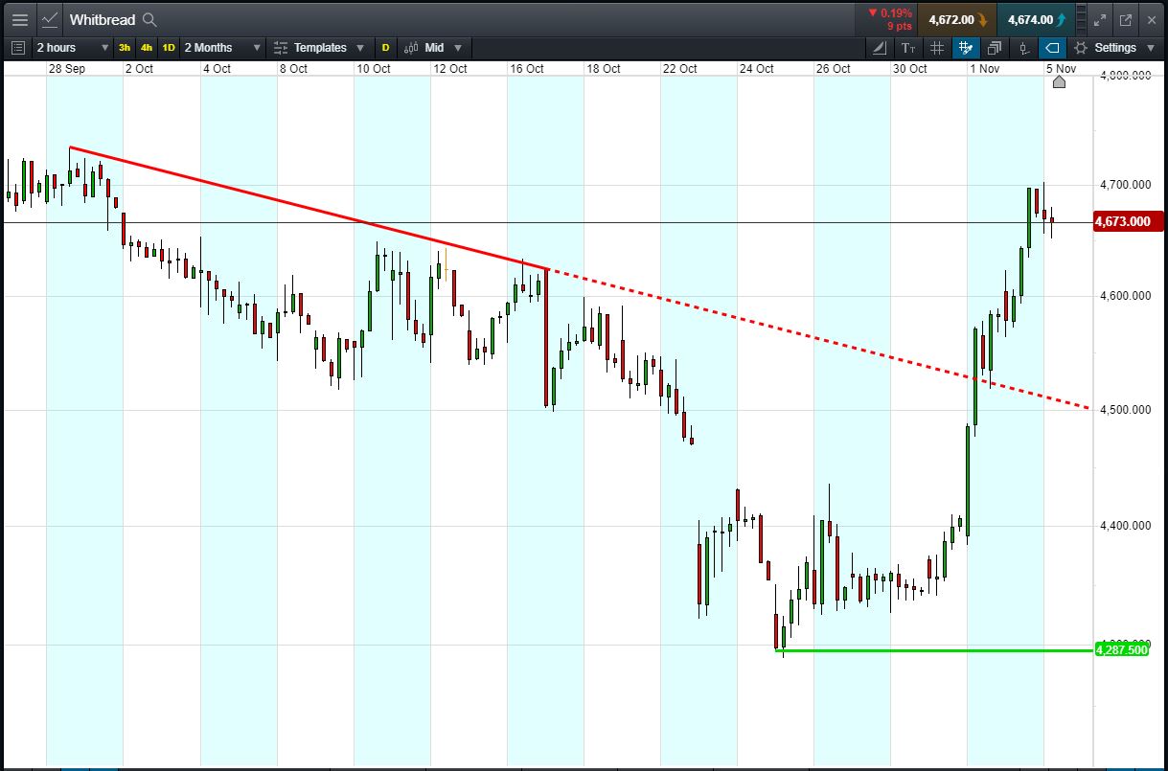Select the 4h interval shortcut
The height and width of the screenshot is (771, 1168).
click(x=147, y=48)
